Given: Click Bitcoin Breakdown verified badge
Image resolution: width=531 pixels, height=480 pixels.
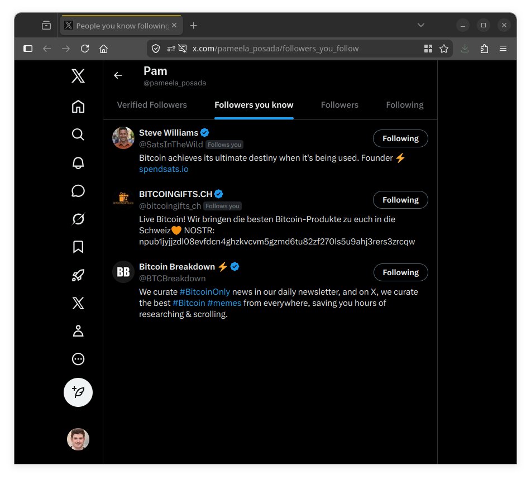Looking at the screenshot, I should click(x=235, y=267).
